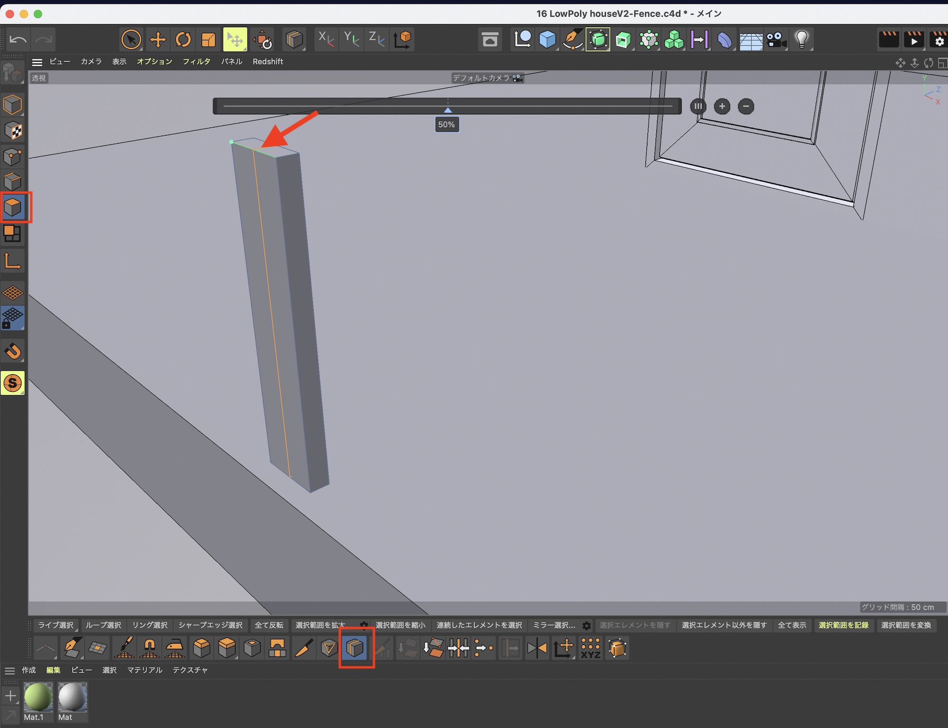
Task: Toggle X axis lock
Action: (x=326, y=39)
